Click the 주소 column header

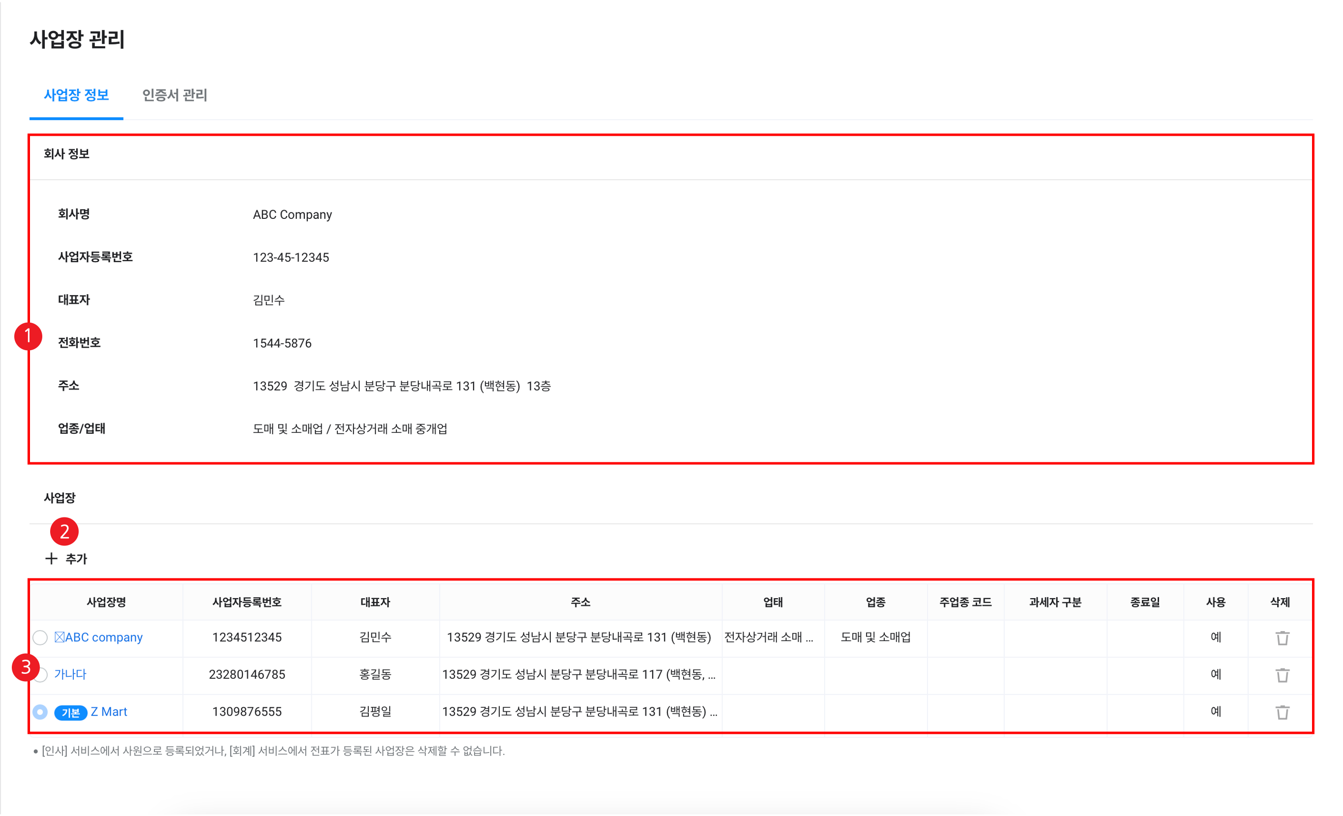[x=580, y=603]
